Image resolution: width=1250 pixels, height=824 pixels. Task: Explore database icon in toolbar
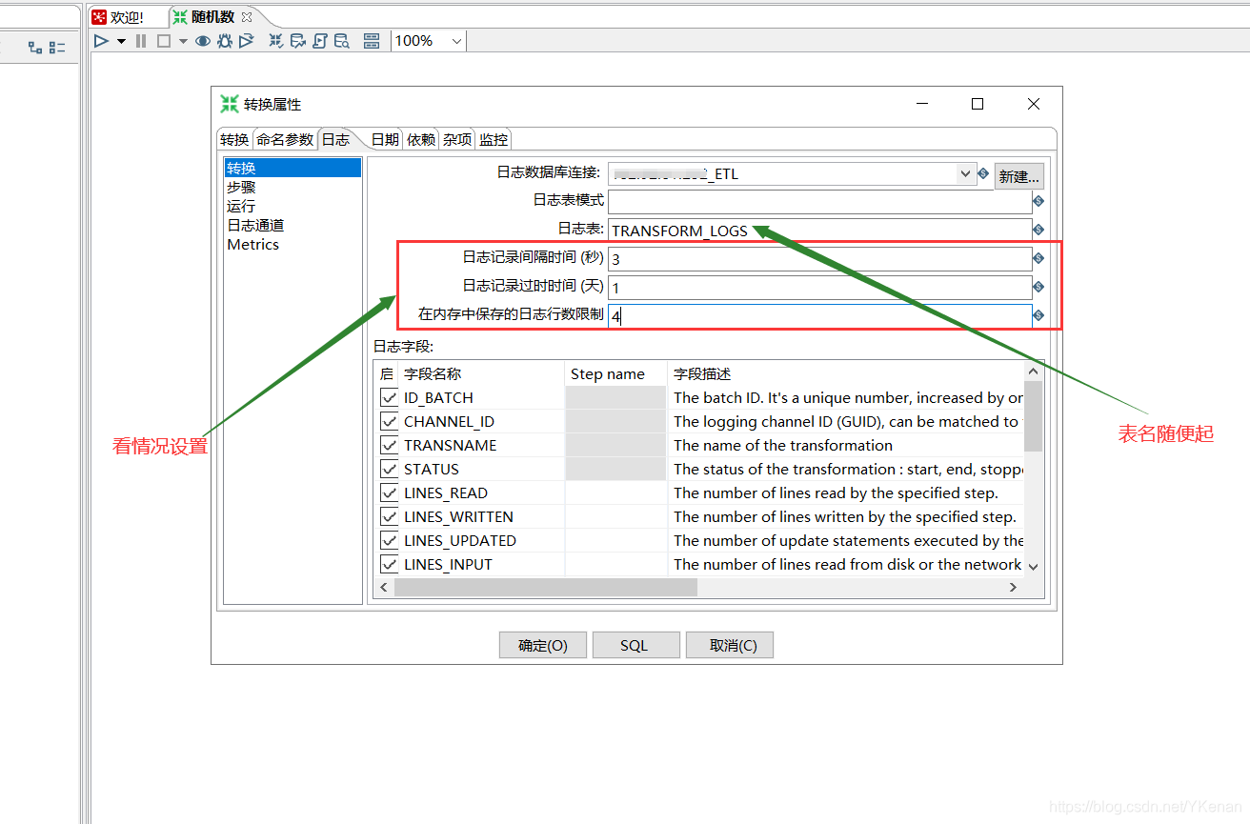tap(342, 41)
